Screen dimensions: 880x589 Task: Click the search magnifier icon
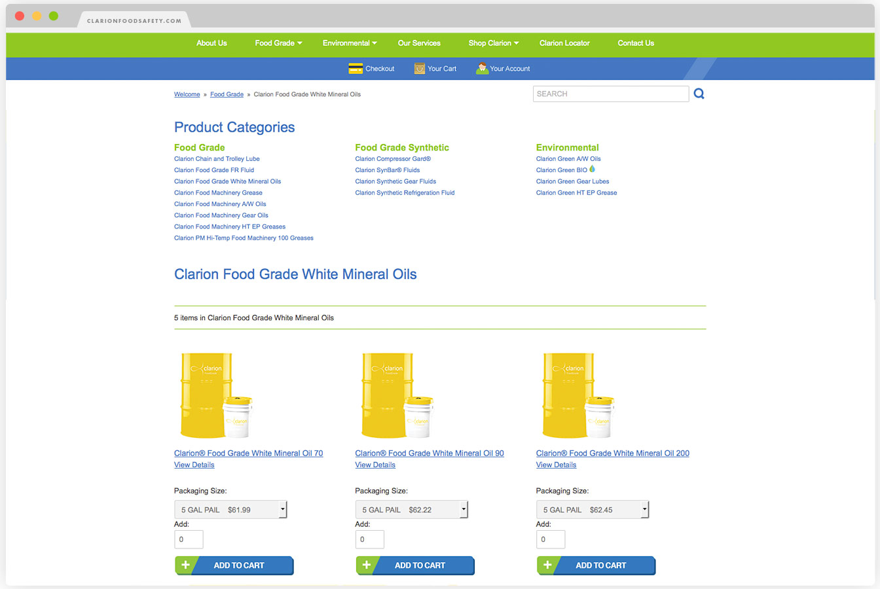[x=699, y=94]
